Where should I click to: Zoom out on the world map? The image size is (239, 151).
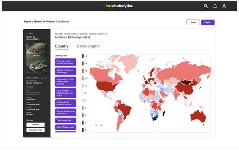coord(101,125)
